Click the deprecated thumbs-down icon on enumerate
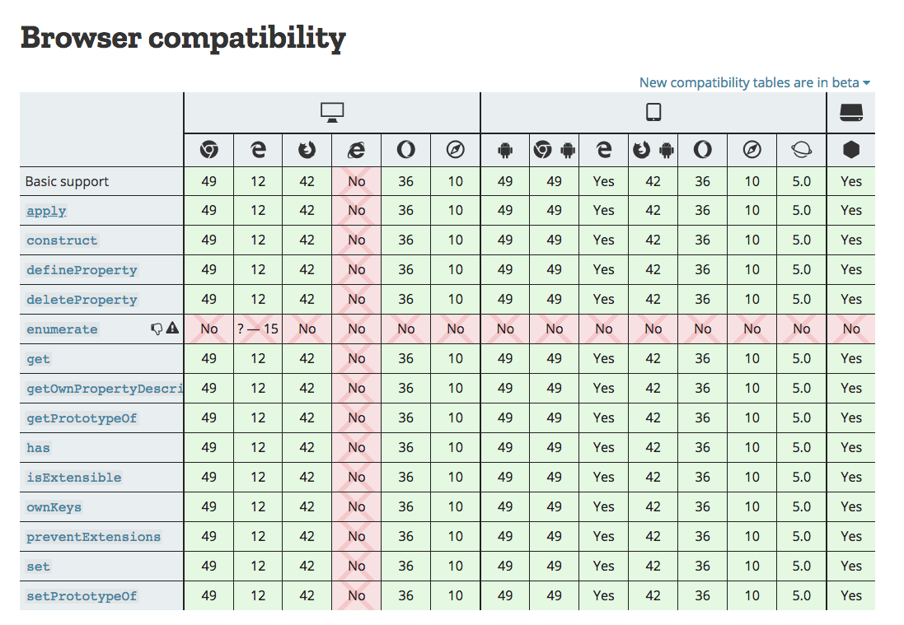904x625 pixels. [x=157, y=329]
